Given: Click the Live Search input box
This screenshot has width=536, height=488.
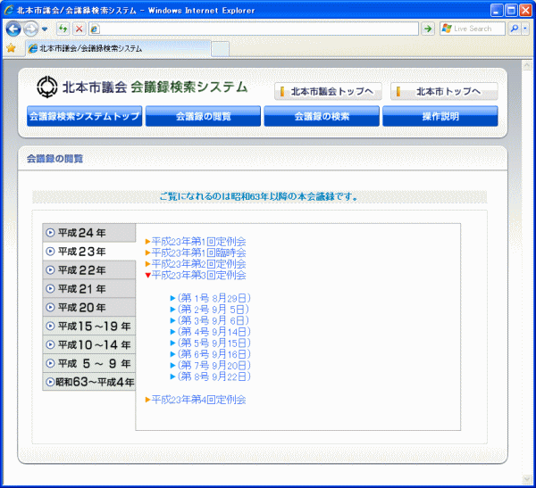Looking at the screenshot, I should 473,29.
